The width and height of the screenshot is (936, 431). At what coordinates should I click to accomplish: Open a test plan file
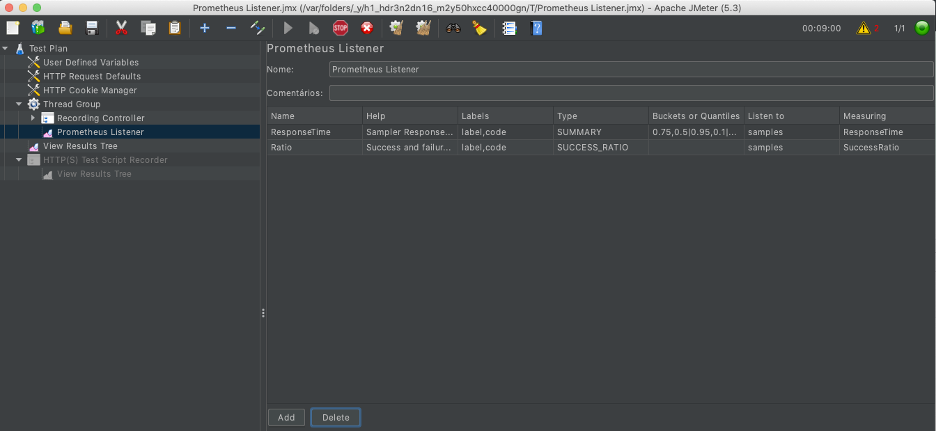[x=65, y=28]
